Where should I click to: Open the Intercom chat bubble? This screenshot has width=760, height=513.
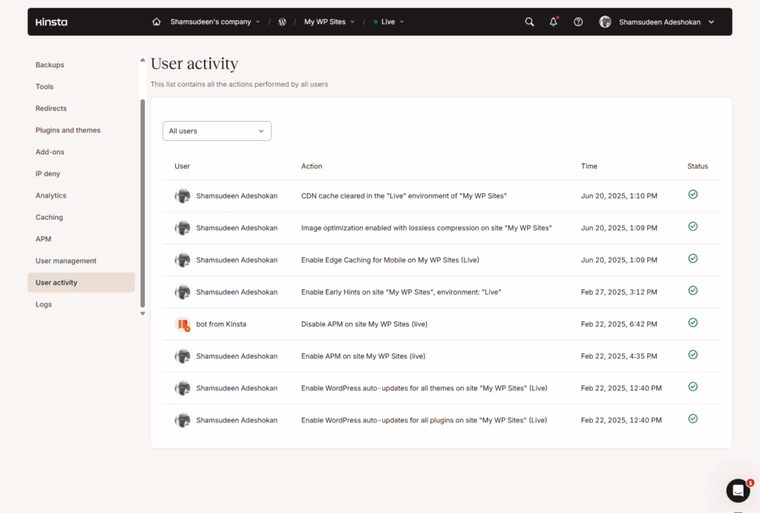[x=738, y=491]
